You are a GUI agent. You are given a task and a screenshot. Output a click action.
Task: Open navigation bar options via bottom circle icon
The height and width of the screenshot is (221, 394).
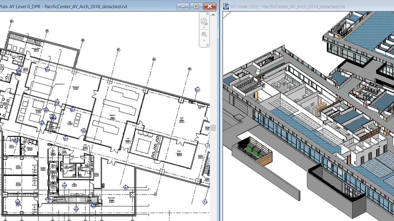pyautogui.click(x=207, y=45)
